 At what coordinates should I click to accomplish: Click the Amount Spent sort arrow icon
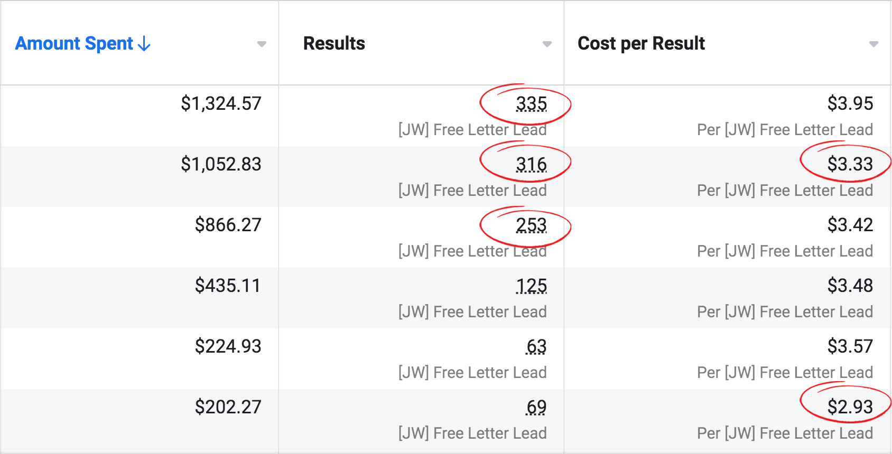tap(144, 44)
